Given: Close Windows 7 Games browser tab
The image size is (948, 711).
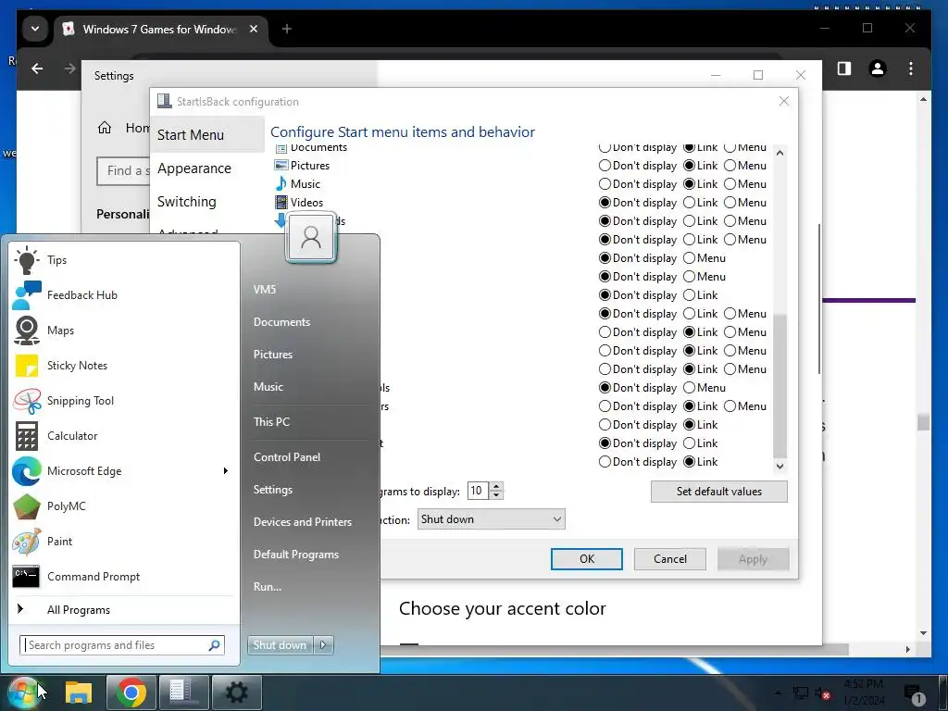Looking at the screenshot, I should pos(254,29).
